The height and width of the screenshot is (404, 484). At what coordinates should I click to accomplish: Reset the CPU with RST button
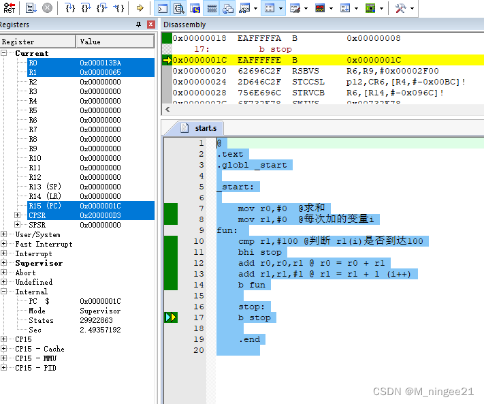(x=9, y=8)
